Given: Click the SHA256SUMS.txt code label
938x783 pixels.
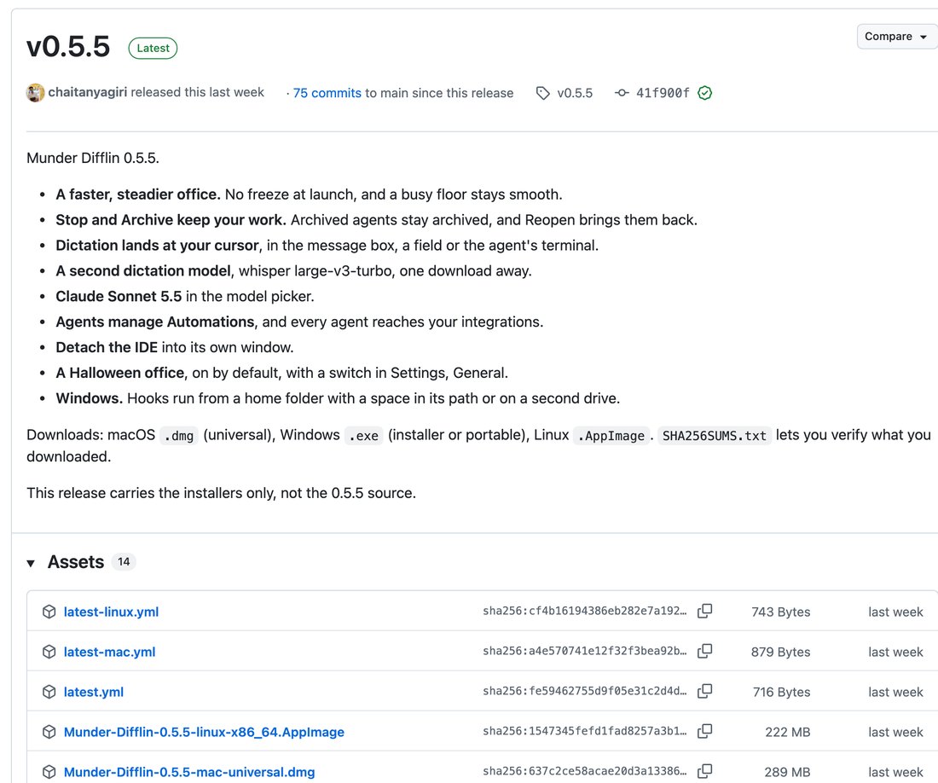Looking at the screenshot, I should (715, 436).
